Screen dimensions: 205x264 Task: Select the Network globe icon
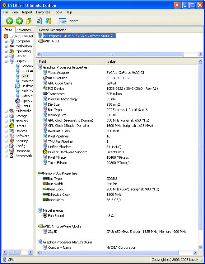(12, 121)
